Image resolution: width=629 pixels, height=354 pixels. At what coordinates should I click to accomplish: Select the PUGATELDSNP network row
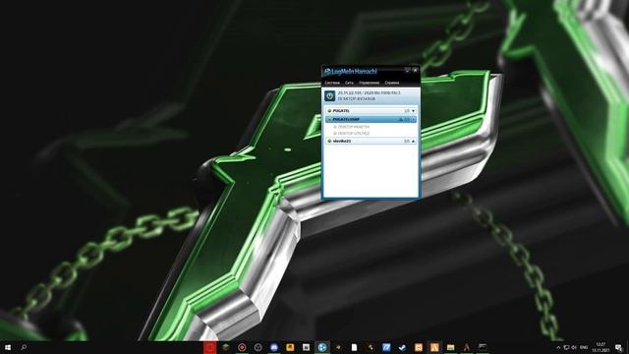point(372,120)
